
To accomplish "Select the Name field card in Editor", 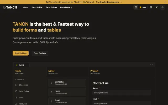I will click(67, 92).
